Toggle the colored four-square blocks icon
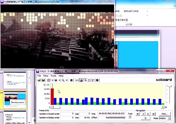This screenshot has height=124, width=176. (x=93, y=80)
